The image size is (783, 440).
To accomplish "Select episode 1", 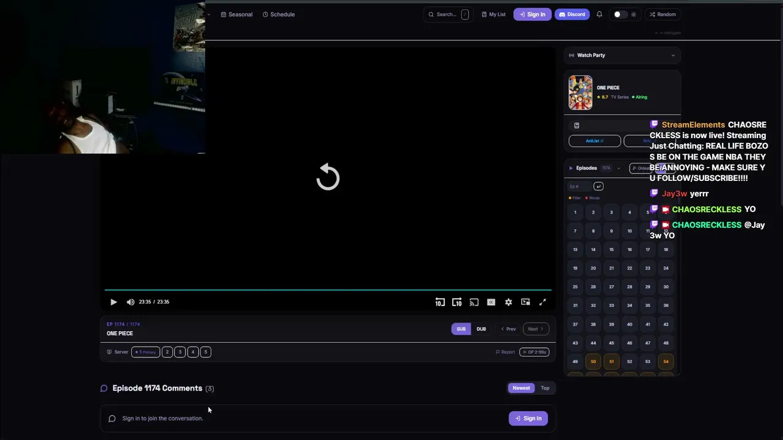I will click(575, 213).
